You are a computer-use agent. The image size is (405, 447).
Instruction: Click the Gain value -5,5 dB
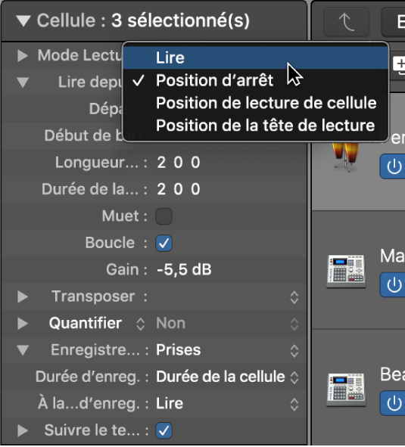point(184,270)
